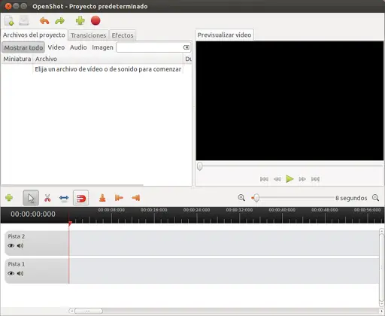Redo with the green arrow
Viewport: 385px width, 316px height.
pos(59,21)
